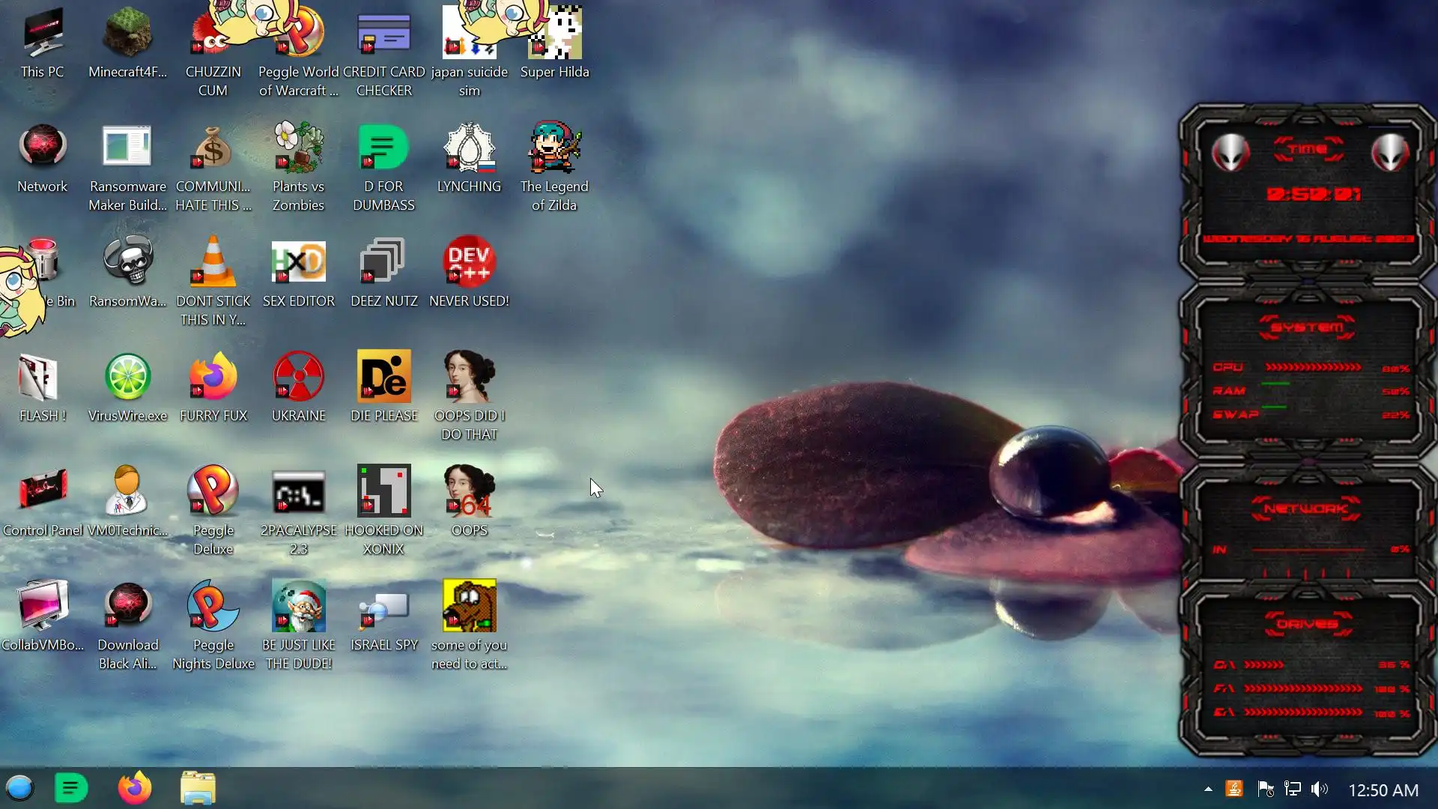Open Peggle Deluxe shortcut
This screenshot has width=1438, height=809.
213,491
